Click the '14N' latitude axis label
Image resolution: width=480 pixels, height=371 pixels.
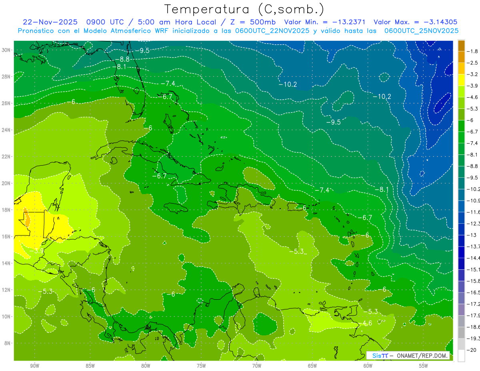pos(6,263)
